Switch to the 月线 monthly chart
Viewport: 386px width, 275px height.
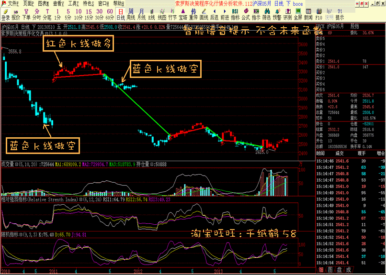coord(141,14)
